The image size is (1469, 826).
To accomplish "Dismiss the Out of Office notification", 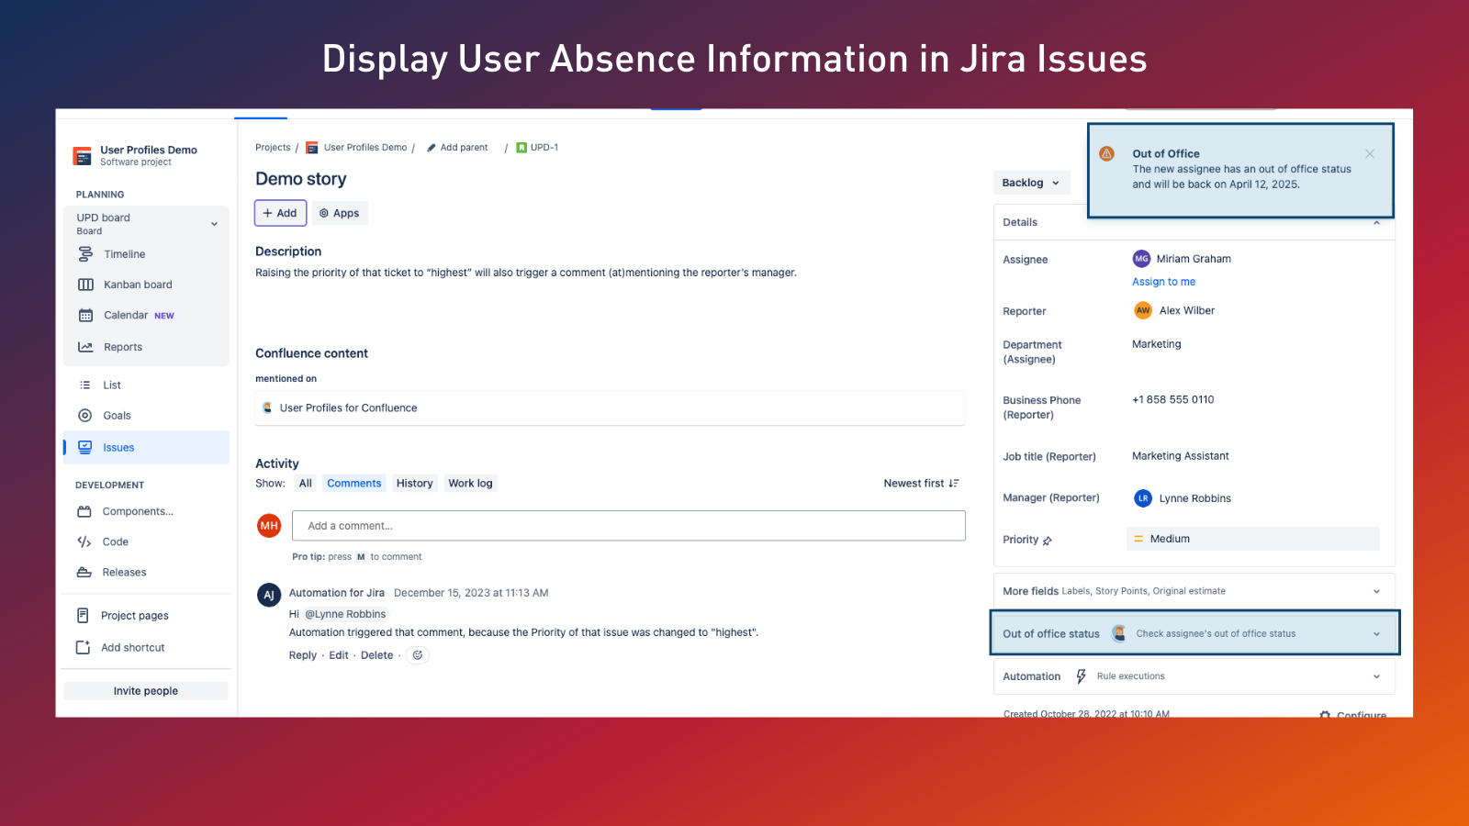I will (x=1370, y=153).
